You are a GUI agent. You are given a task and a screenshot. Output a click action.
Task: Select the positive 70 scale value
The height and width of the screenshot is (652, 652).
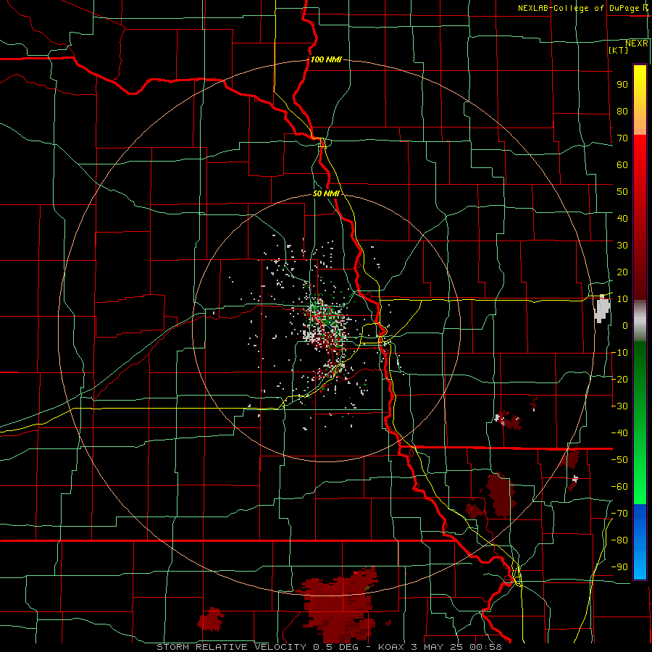622,138
